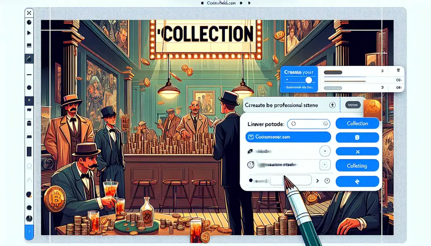Expand the chevron arrow in bottom panel row

317,181
